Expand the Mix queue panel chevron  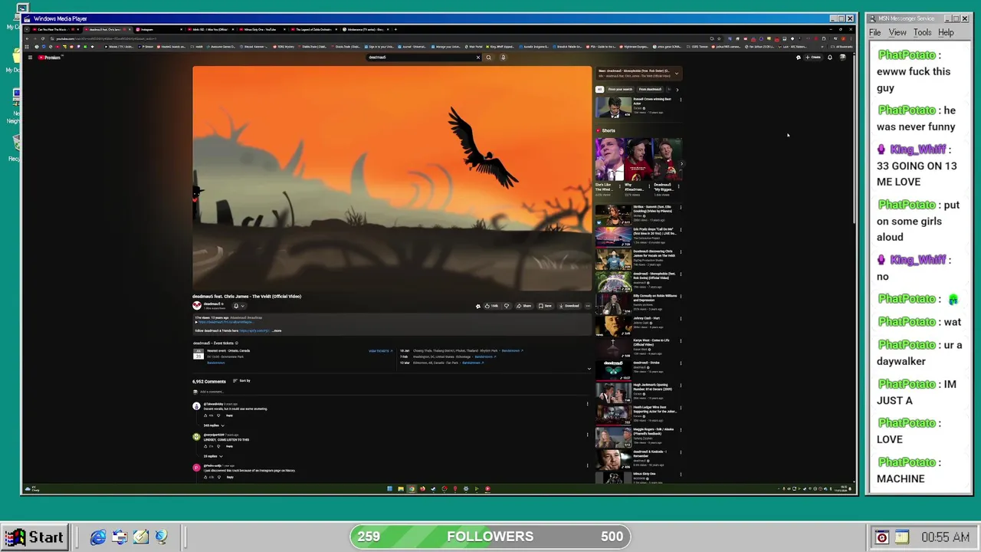coord(676,73)
